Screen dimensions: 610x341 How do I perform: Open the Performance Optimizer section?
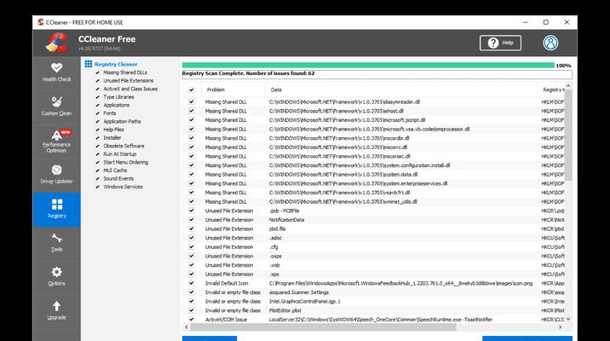click(x=57, y=141)
